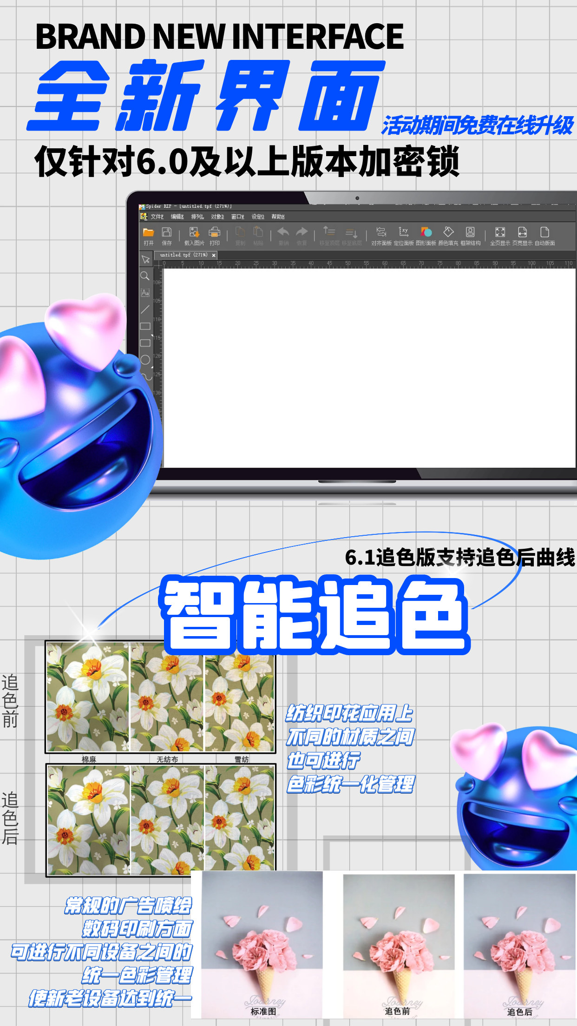Select the magnifier zoom tool

[145, 276]
